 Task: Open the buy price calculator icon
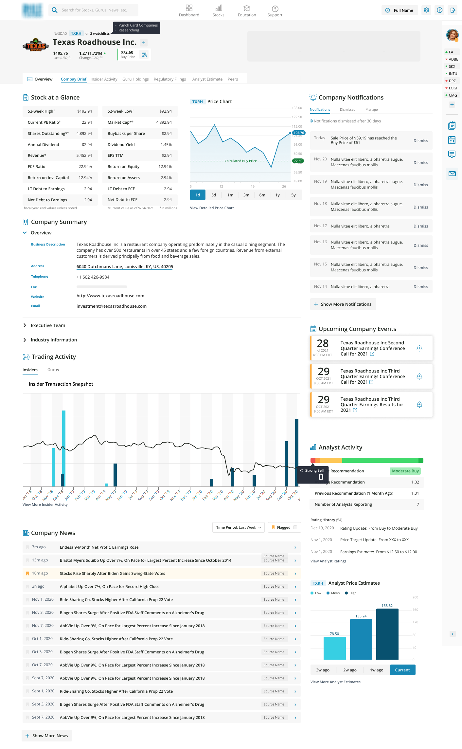point(144,54)
